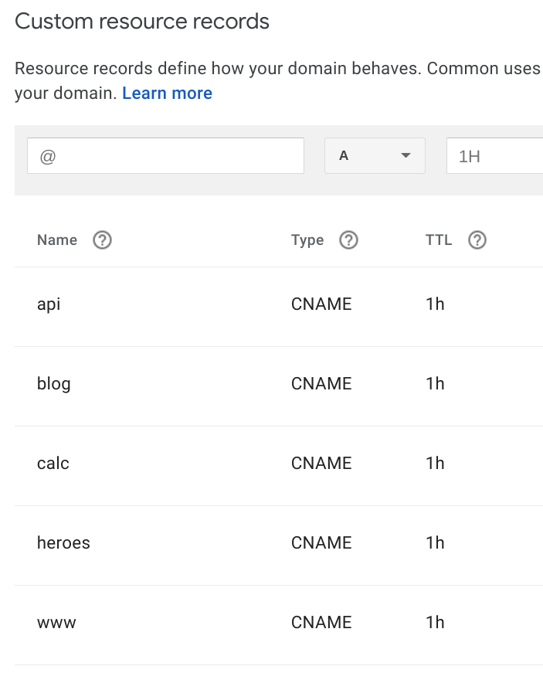Open the Type column help tooltip

[348, 240]
